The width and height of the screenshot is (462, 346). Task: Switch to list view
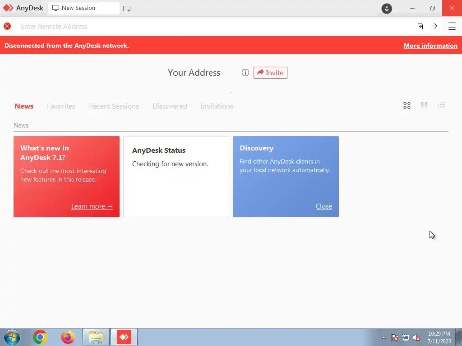[441, 105]
